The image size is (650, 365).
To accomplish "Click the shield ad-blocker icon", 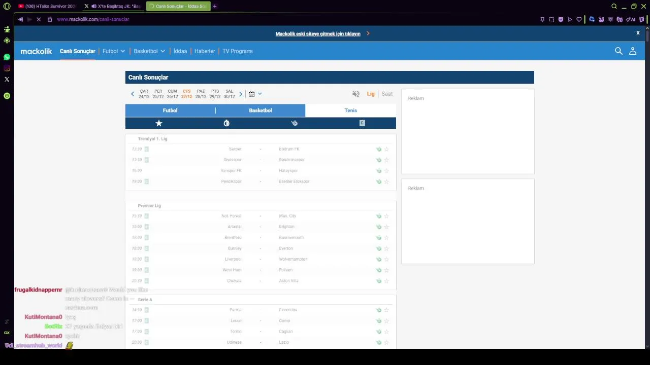I will click(x=561, y=19).
